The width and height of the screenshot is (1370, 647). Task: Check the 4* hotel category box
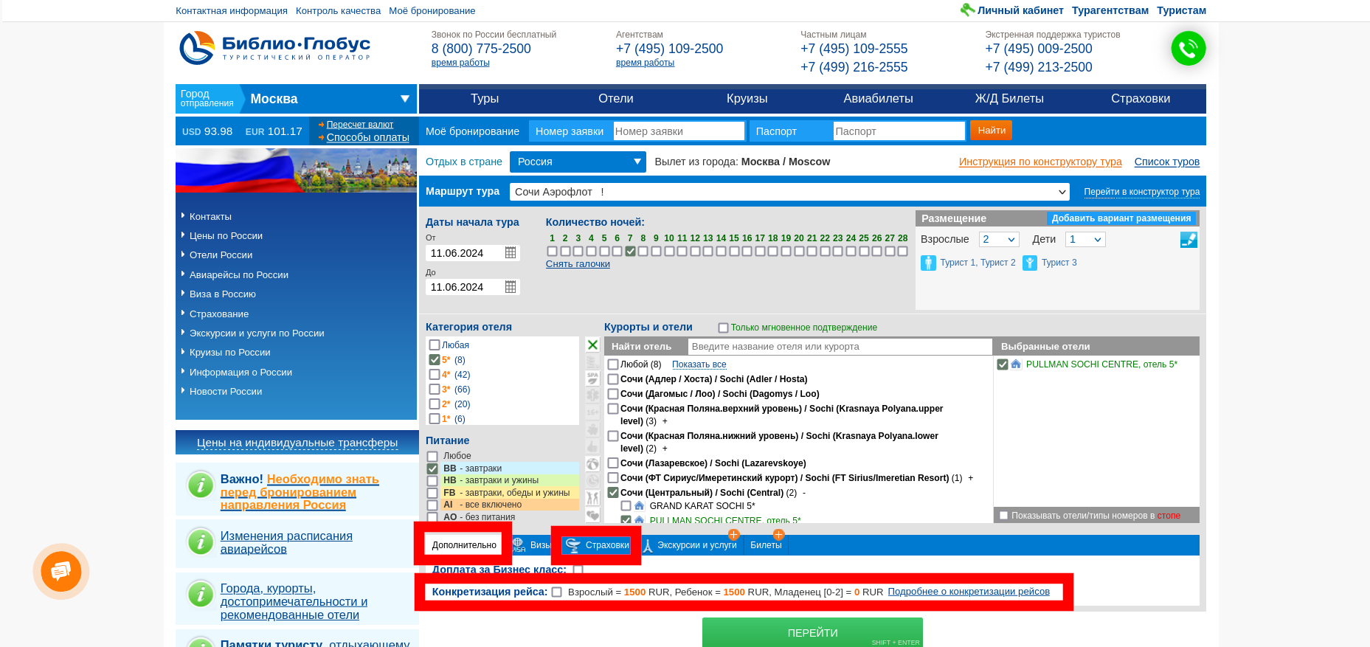pos(435,375)
